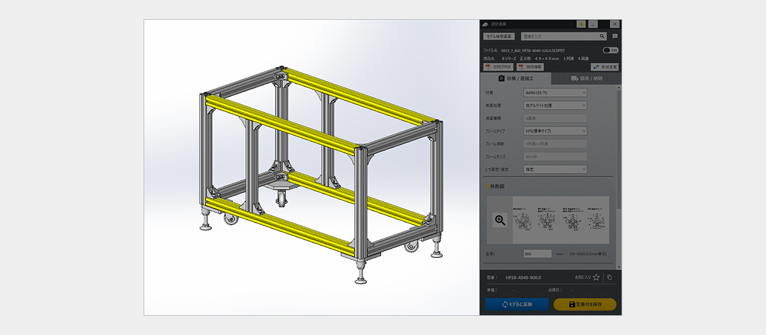Expand the フレームタイプ dropdown
Viewport: 766px width, 335px height.
pyautogui.click(x=555, y=131)
